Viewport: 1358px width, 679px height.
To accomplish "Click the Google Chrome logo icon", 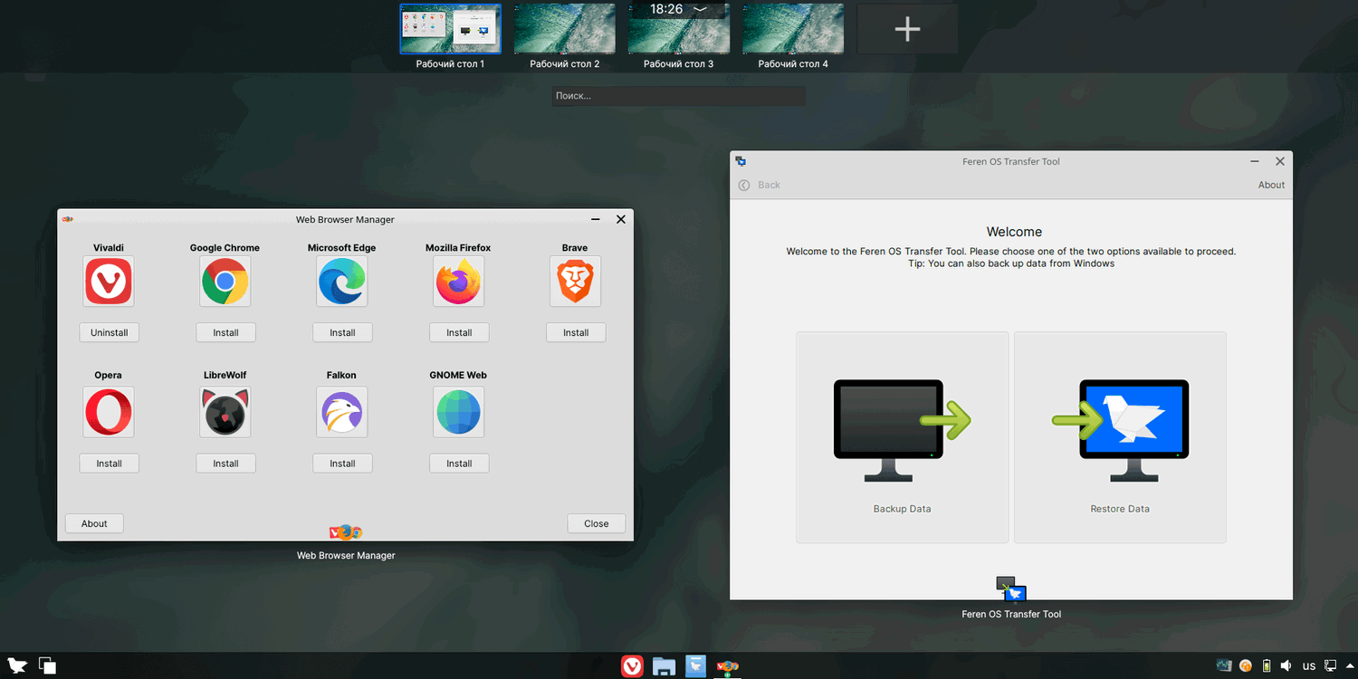I will point(225,281).
